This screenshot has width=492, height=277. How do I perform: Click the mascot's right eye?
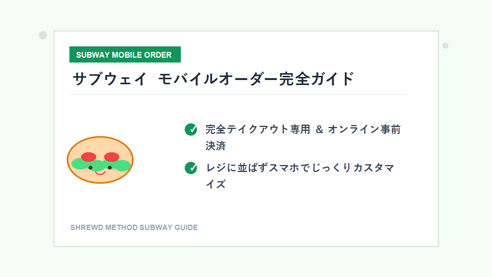tap(110, 167)
